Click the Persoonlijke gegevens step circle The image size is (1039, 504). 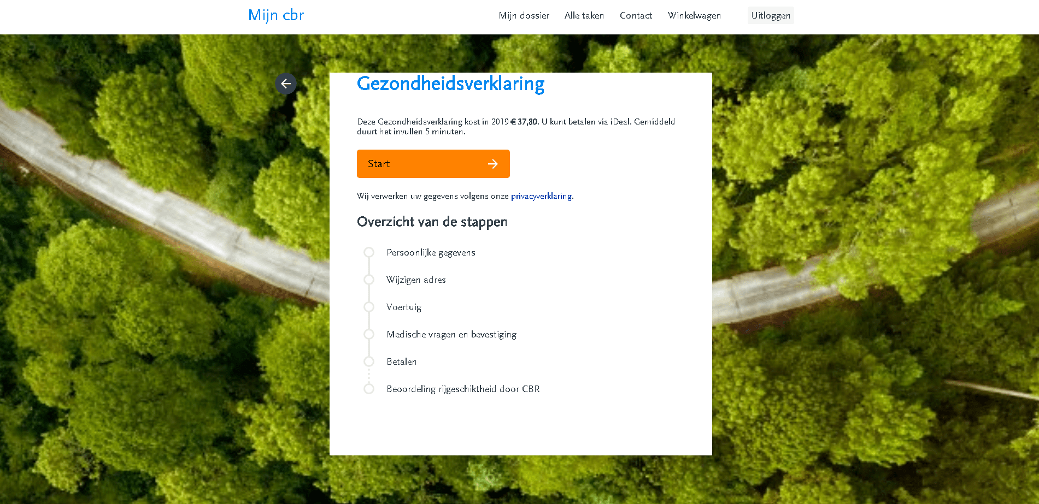pyautogui.click(x=369, y=252)
